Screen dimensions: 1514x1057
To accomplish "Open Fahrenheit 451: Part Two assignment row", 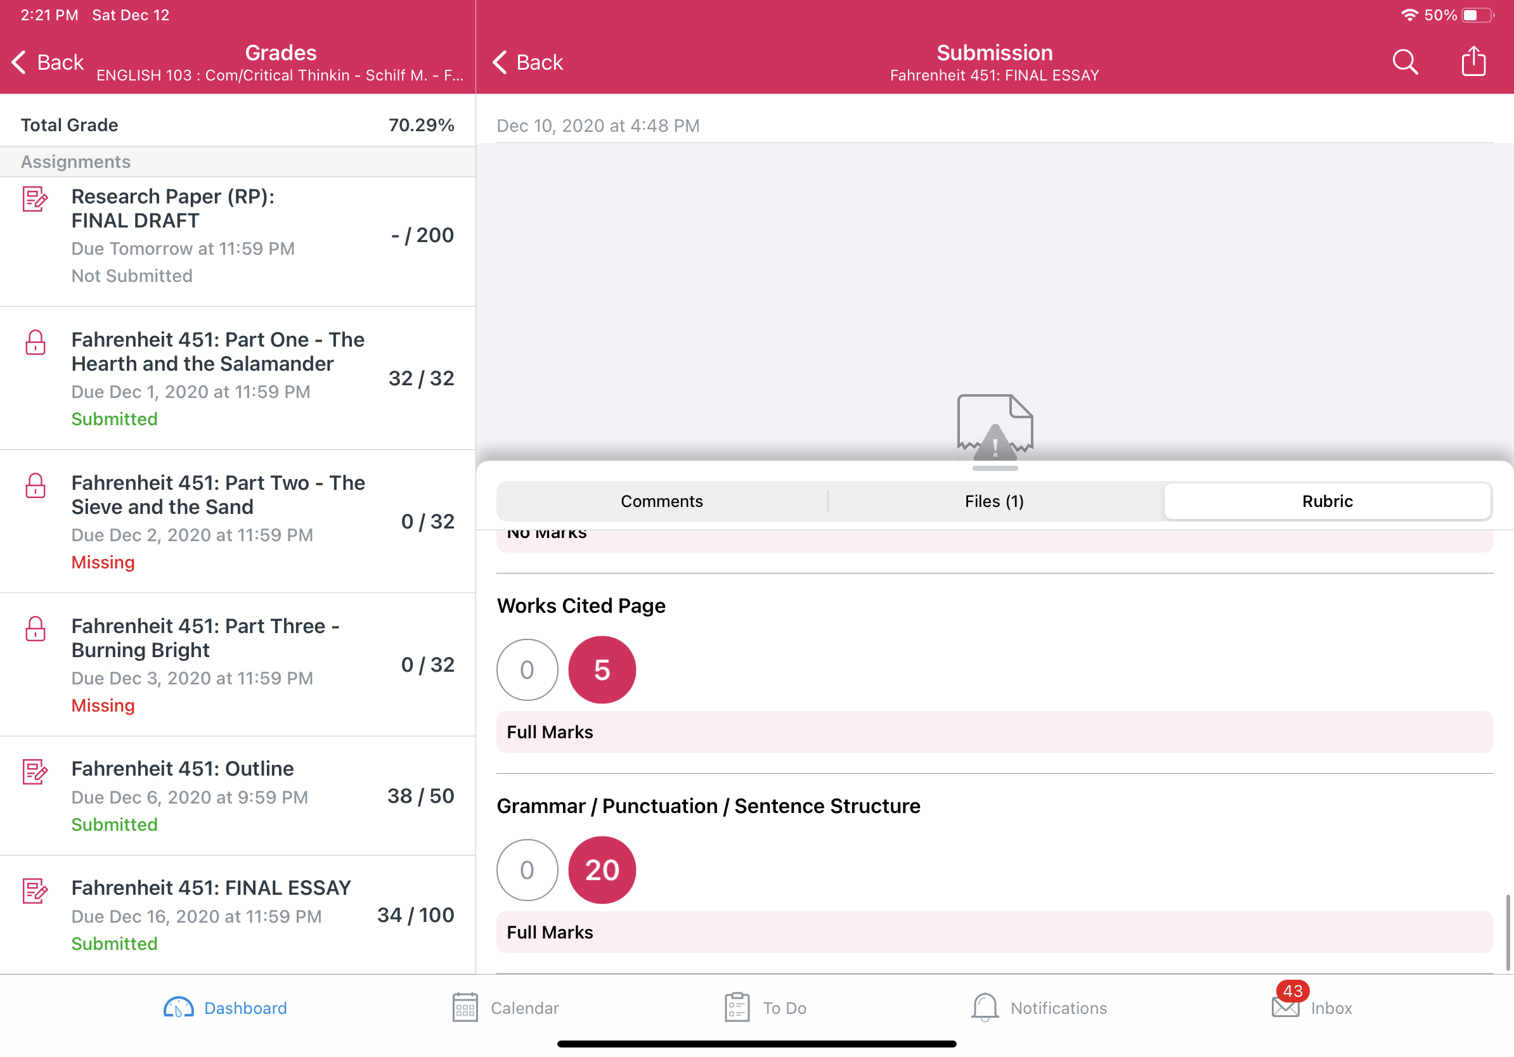I will [x=237, y=522].
